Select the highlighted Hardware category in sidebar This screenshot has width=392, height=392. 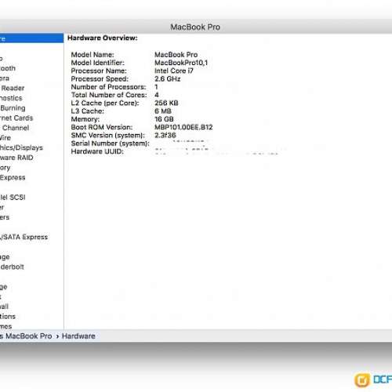(31, 38)
